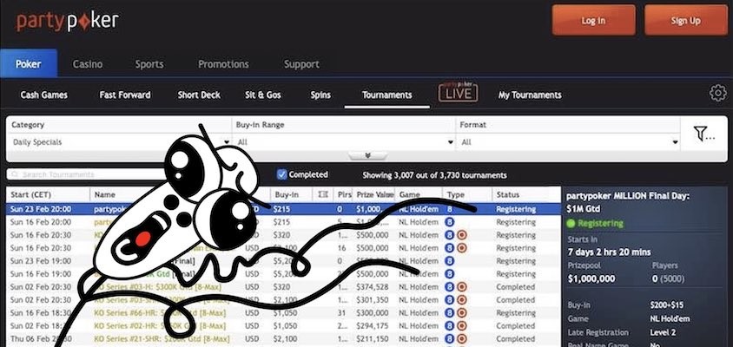Sort by the table seats icon column
Viewport: 733px width, 347px height.
coord(322,194)
